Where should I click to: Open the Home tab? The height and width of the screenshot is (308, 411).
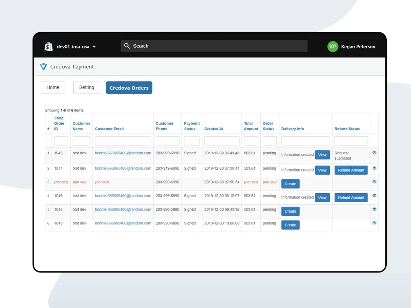click(53, 87)
